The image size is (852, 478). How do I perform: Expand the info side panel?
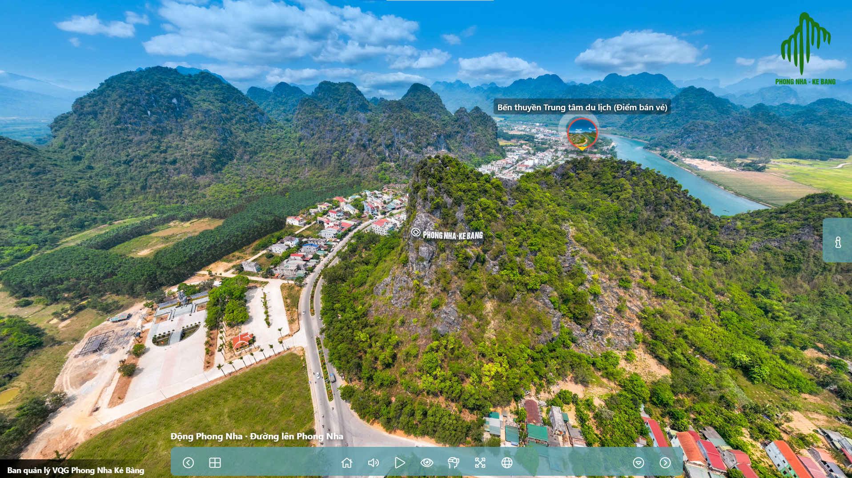(838, 241)
